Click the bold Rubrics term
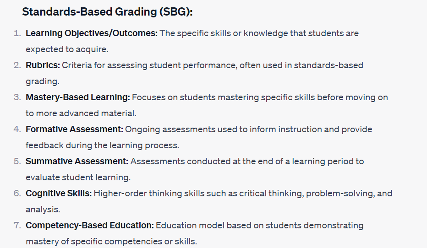This screenshot has height=248, width=427. 43,65
